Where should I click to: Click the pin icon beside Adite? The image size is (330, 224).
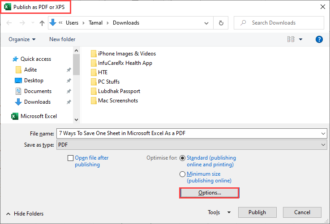[69, 70]
